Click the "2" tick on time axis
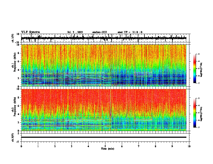213x164 pixels. [55, 146]
